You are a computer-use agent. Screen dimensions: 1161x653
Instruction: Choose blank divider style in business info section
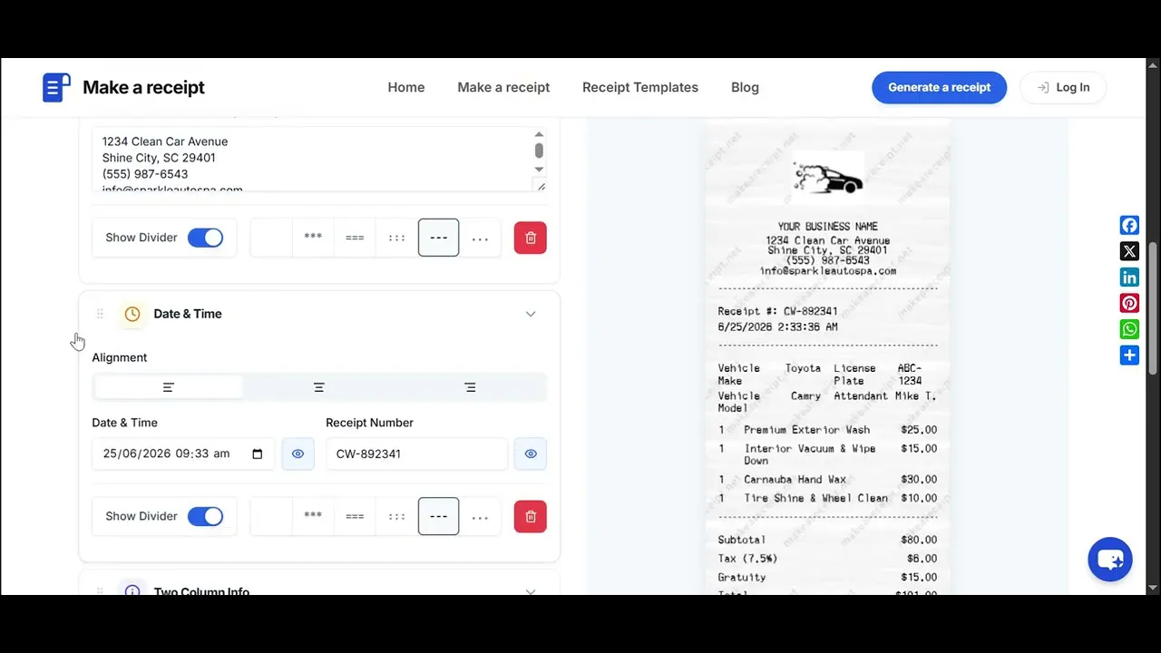point(271,238)
